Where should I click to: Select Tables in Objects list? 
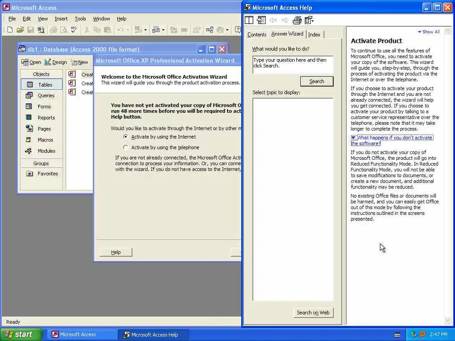[42, 84]
